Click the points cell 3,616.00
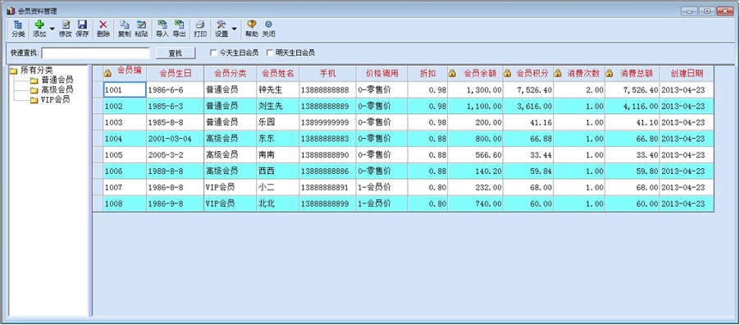740x325 pixels. pos(528,107)
